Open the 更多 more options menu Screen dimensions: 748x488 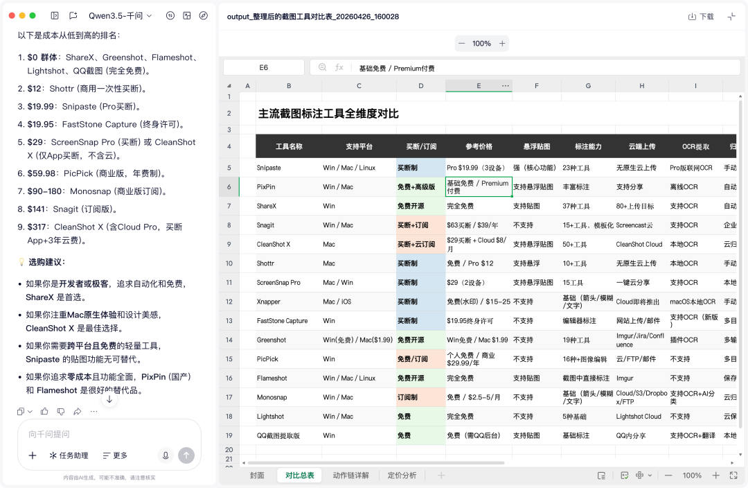(x=115, y=455)
